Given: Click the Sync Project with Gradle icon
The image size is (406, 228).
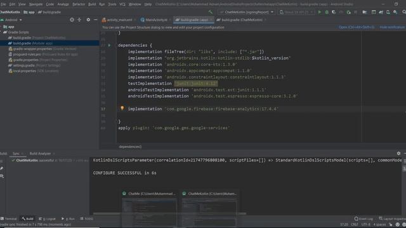Looking at the screenshot, I should point(381,12).
